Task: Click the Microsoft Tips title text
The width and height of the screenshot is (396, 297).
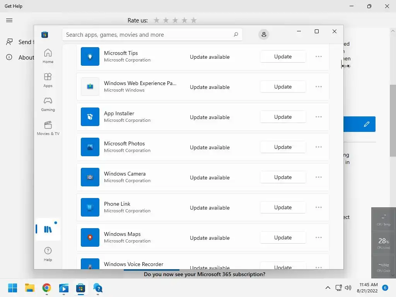Action: 121,53
